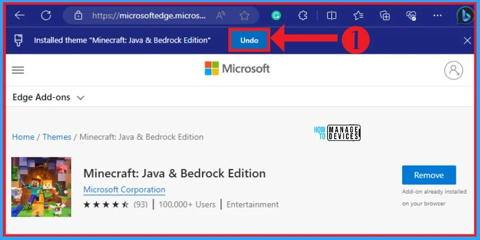Open the hamburger navigation menu
The image size is (480, 240).
point(18,70)
